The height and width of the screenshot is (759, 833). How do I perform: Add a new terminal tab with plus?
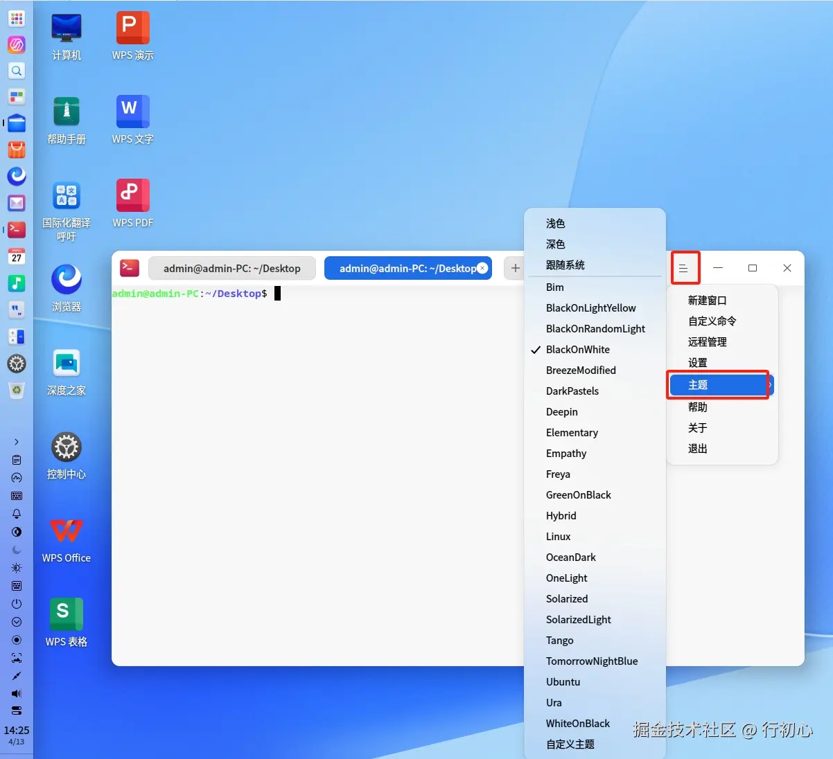point(515,268)
